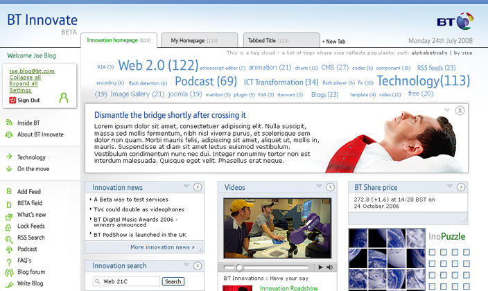Image resolution: width=488 pixels, height=291 pixels.
Task: Tick the last checkbox in InoPuzzle third row
Action: coord(467,275)
